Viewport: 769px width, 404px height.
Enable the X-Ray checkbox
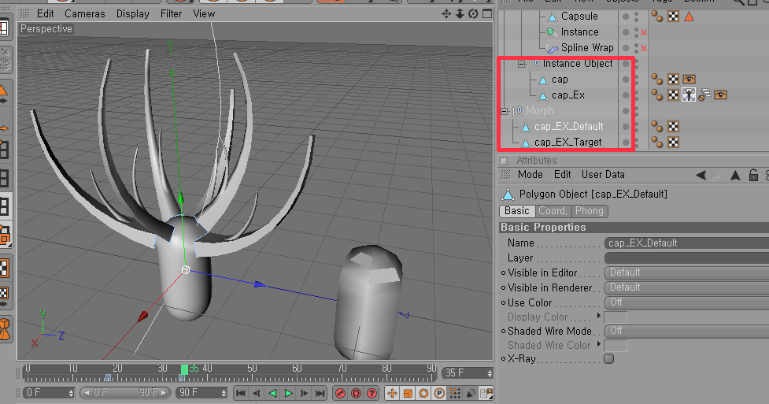(x=608, y=358)
